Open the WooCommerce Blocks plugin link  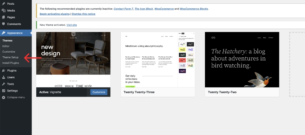point(194,9)
